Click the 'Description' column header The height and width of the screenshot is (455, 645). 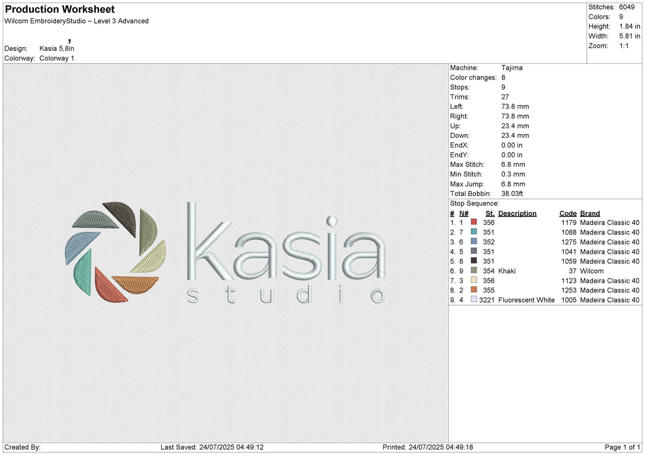pyautogui.click(x=517, y=213)
